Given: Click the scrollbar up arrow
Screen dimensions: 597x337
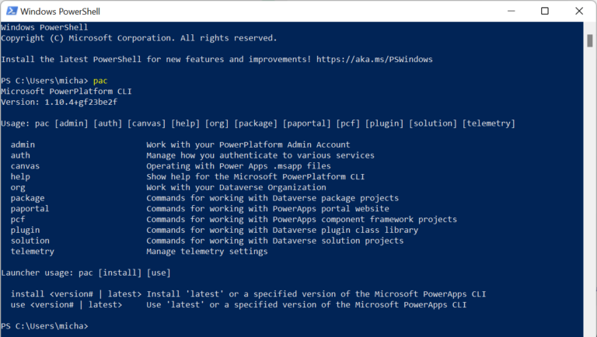Looking at the screenshot, I should pos(590,28).
